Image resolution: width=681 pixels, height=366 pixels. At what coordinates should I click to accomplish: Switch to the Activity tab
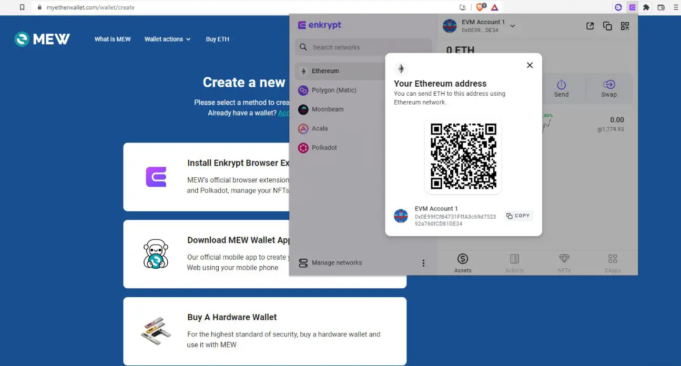[x=514, y=263]
